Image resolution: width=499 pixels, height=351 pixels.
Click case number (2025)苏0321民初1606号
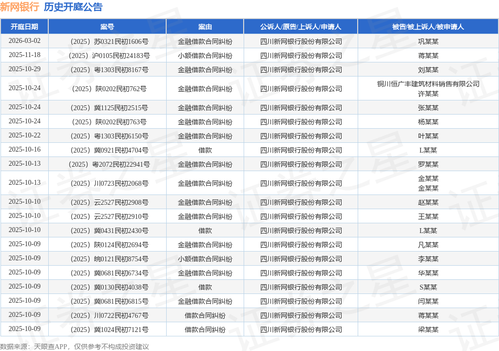point(109,41)
